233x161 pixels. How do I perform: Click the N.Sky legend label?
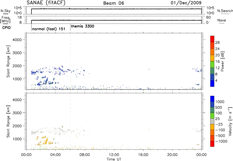[6, 11]
